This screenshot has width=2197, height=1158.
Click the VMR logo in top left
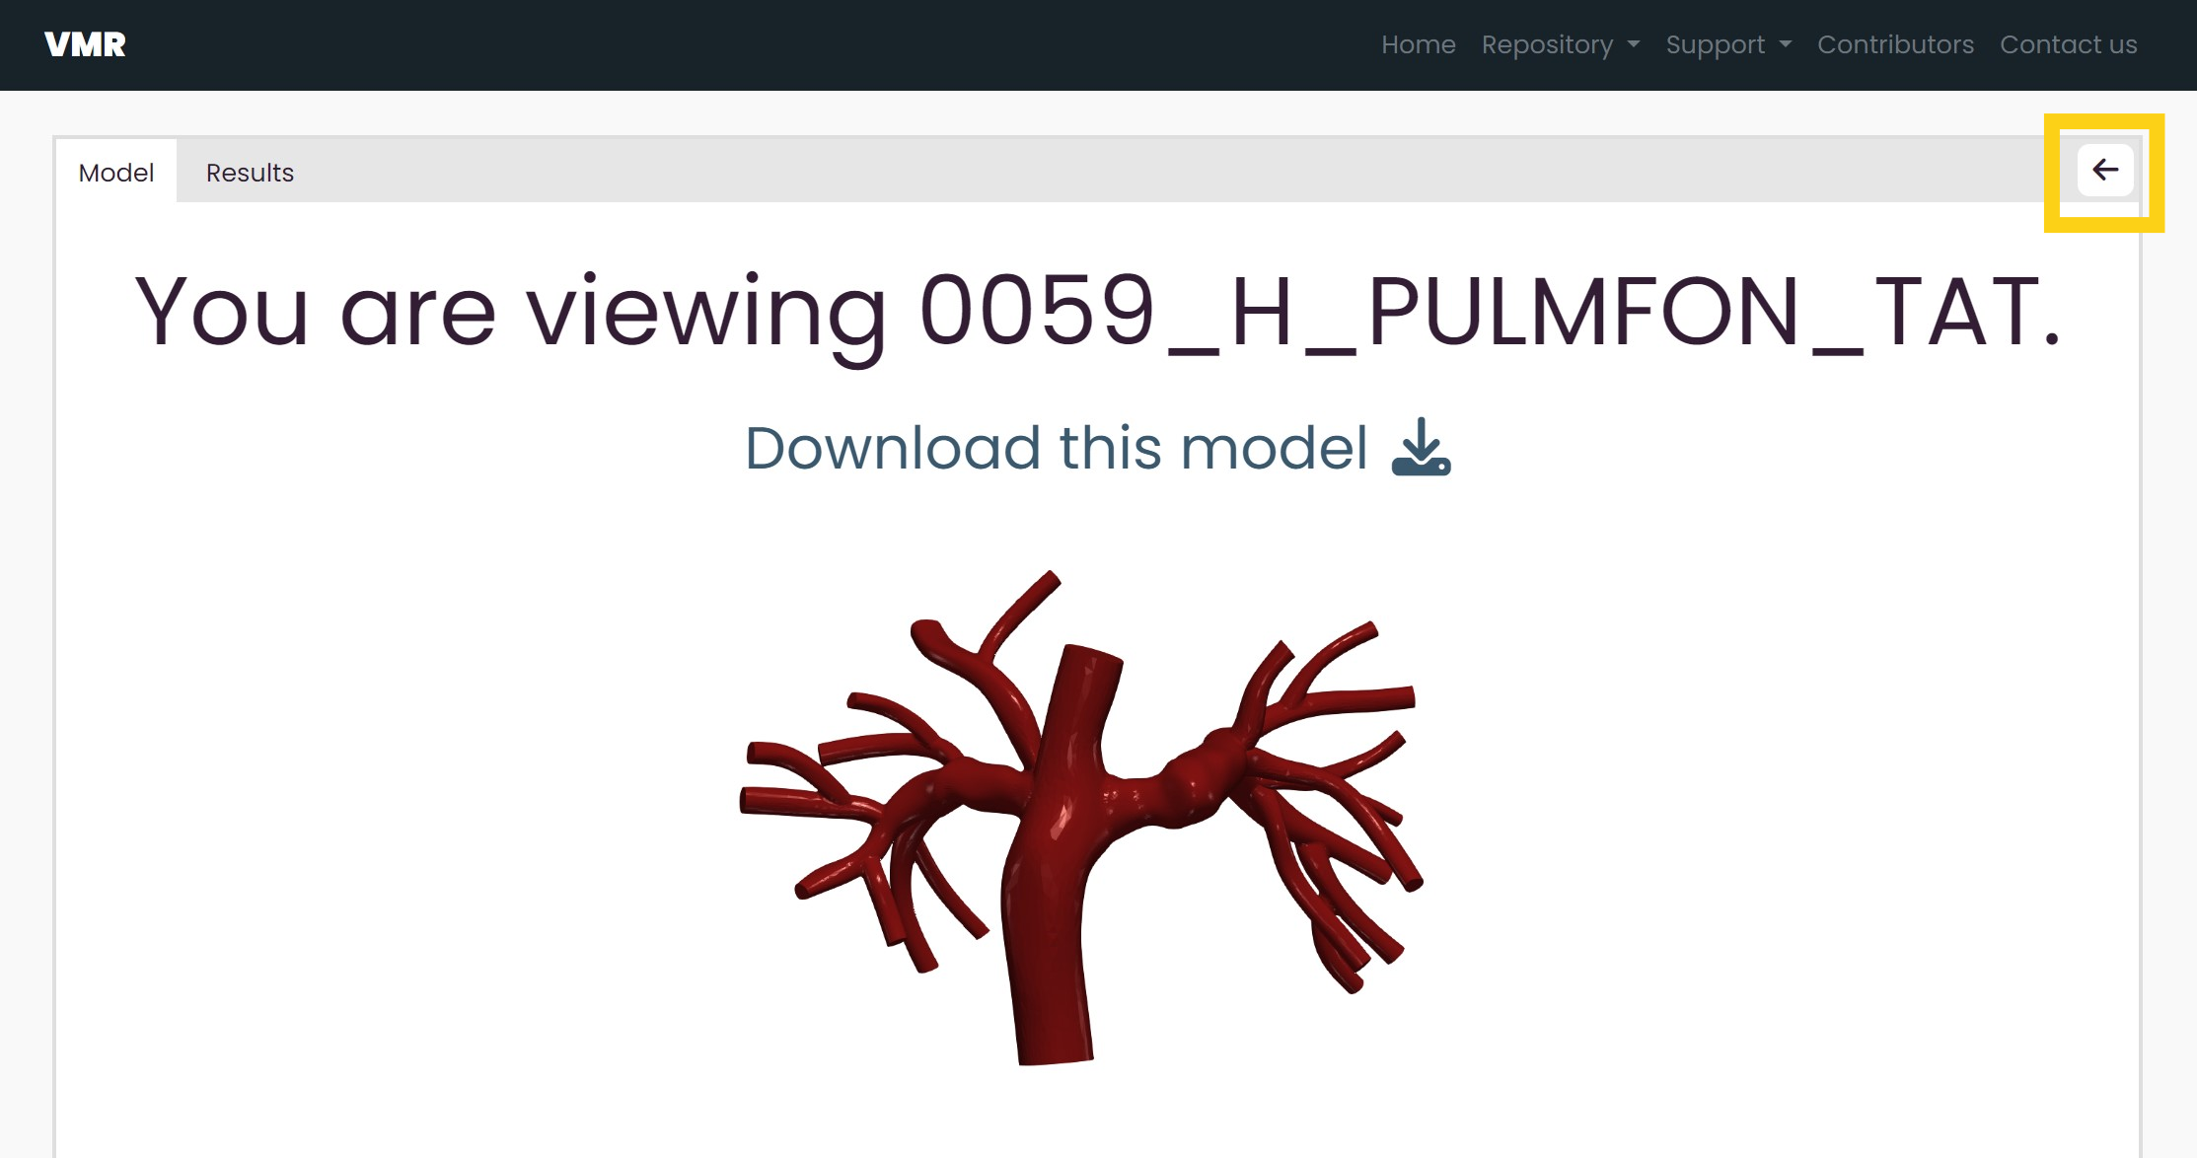[x=83, y=43]
